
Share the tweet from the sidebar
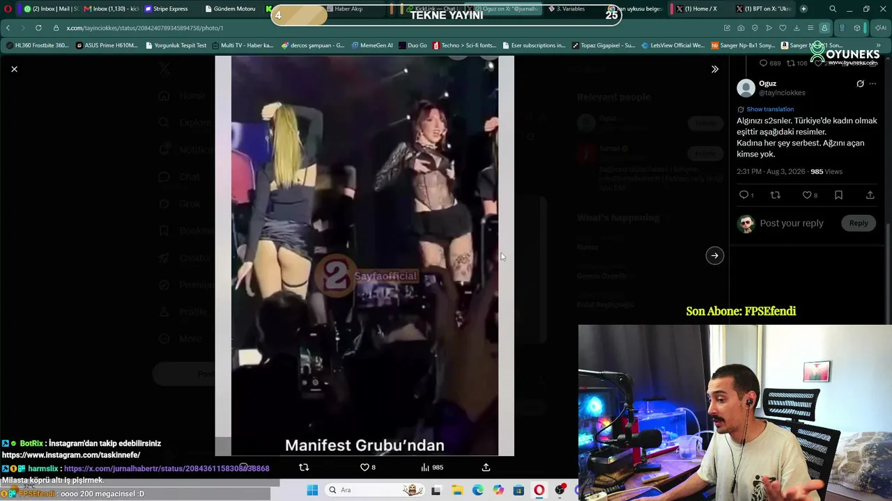click(870, 195)
